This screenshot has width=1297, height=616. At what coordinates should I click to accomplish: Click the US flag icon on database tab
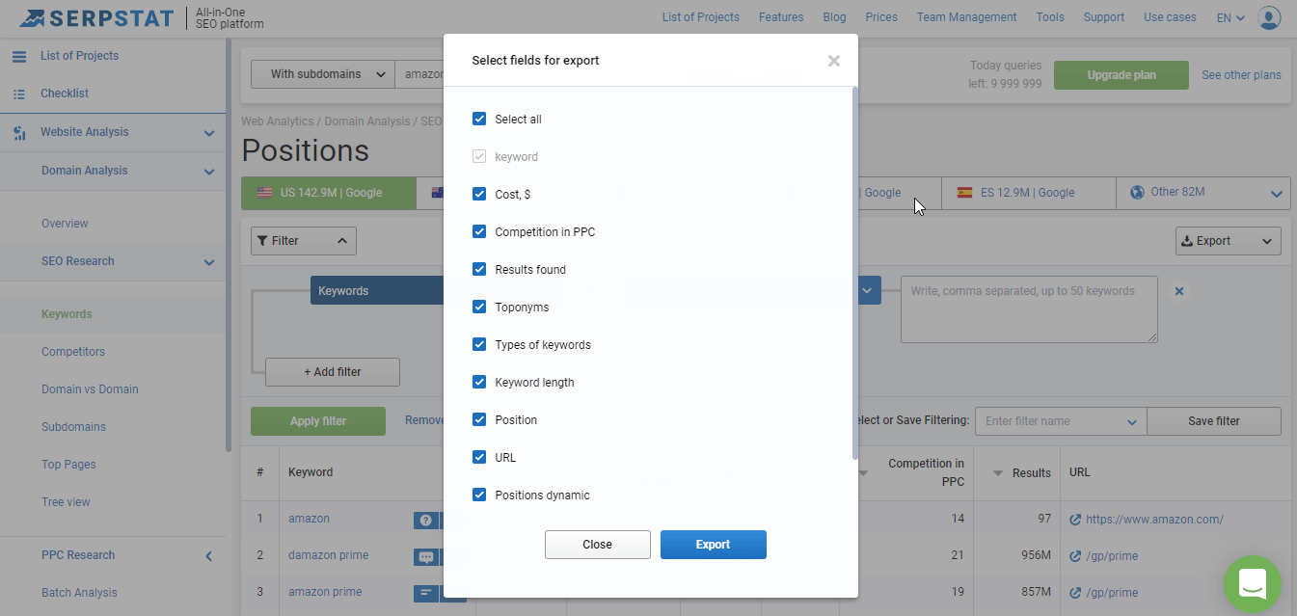pyautogui.click(x=264, y=193)
